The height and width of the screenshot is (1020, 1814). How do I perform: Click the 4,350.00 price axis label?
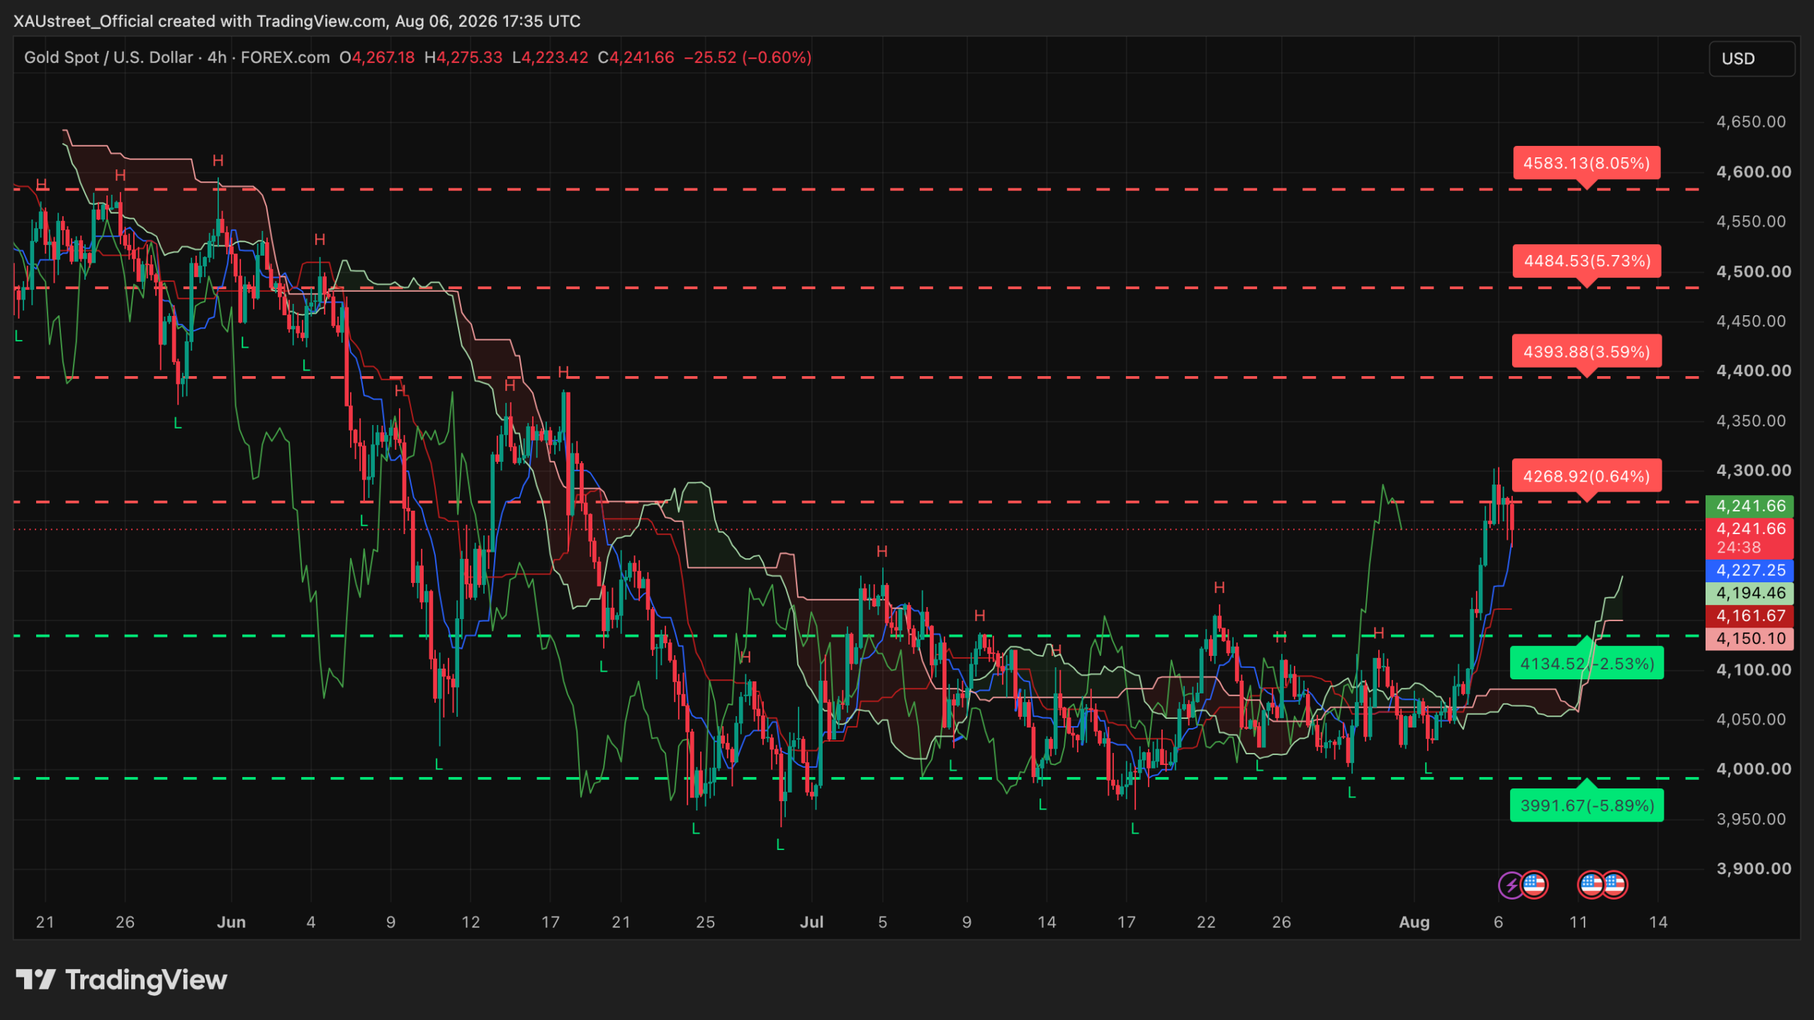[1751, 421]
